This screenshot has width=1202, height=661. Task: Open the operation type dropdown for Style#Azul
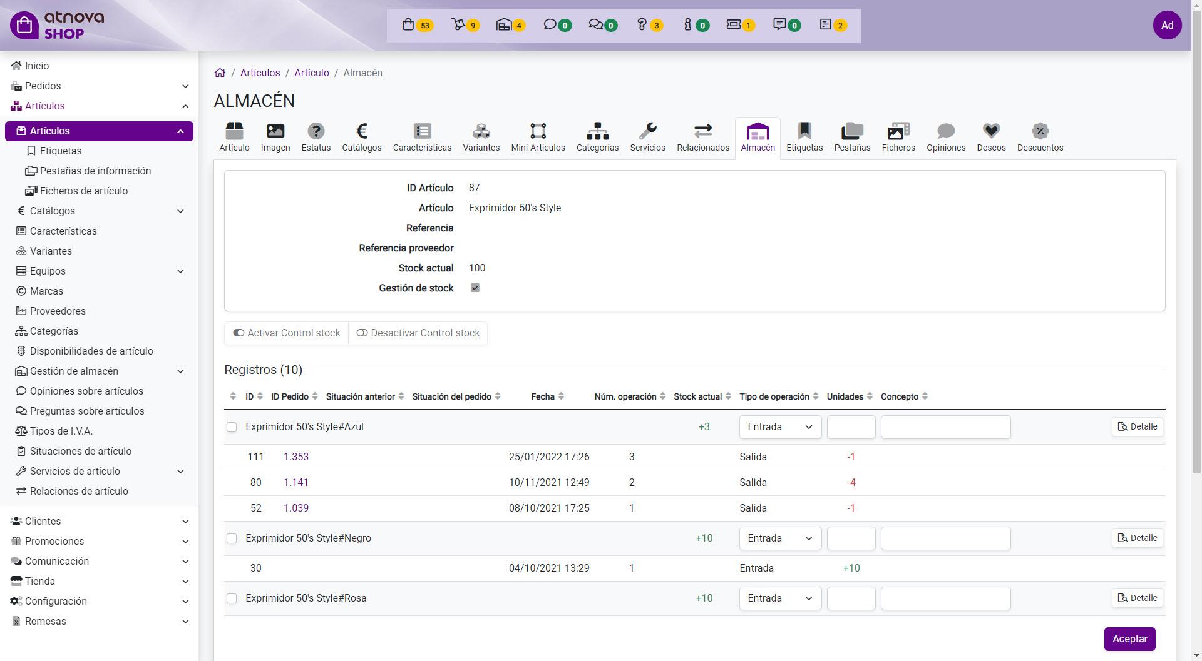780,427
